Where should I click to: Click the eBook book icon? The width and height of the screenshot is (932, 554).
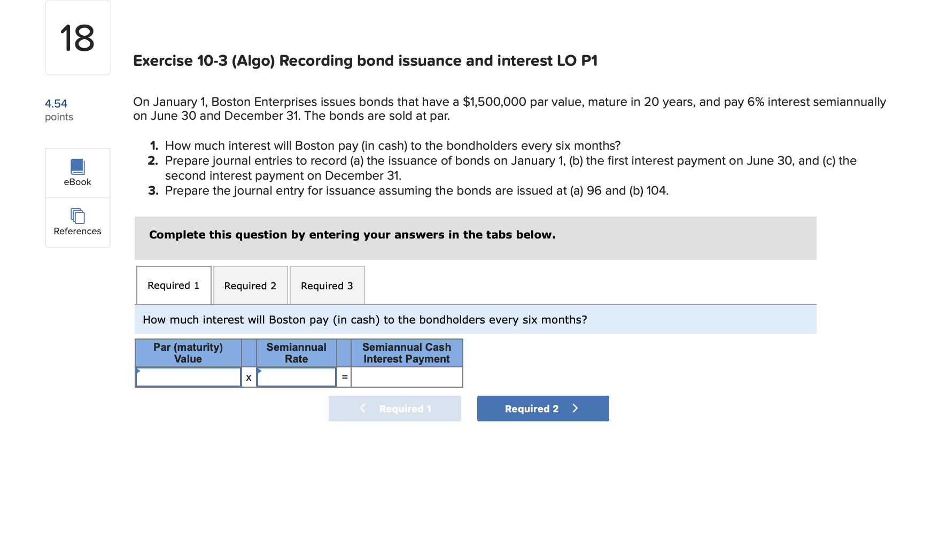pos(77,166)
